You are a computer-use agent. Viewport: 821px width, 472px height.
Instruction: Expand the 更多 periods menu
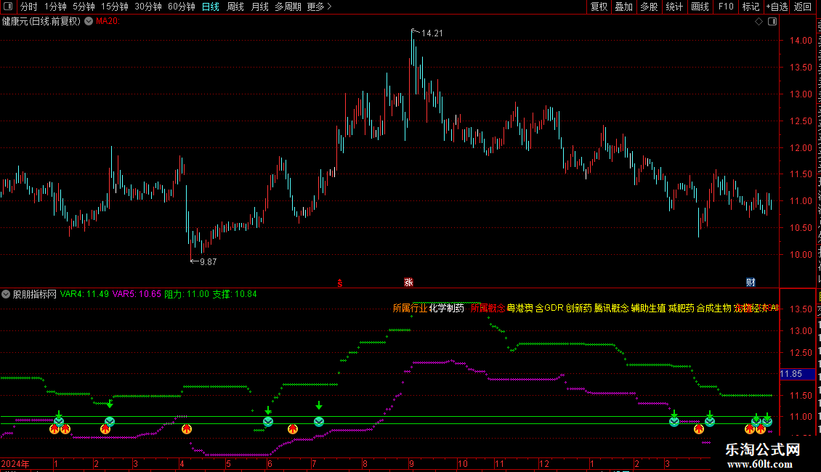click(319, 7)
